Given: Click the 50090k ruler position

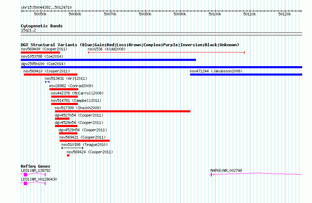Looking at the screenshot, I should (180, 14).
